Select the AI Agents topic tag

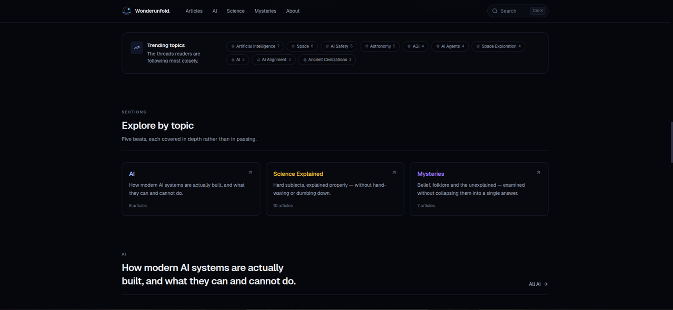[x=450, y=46]
